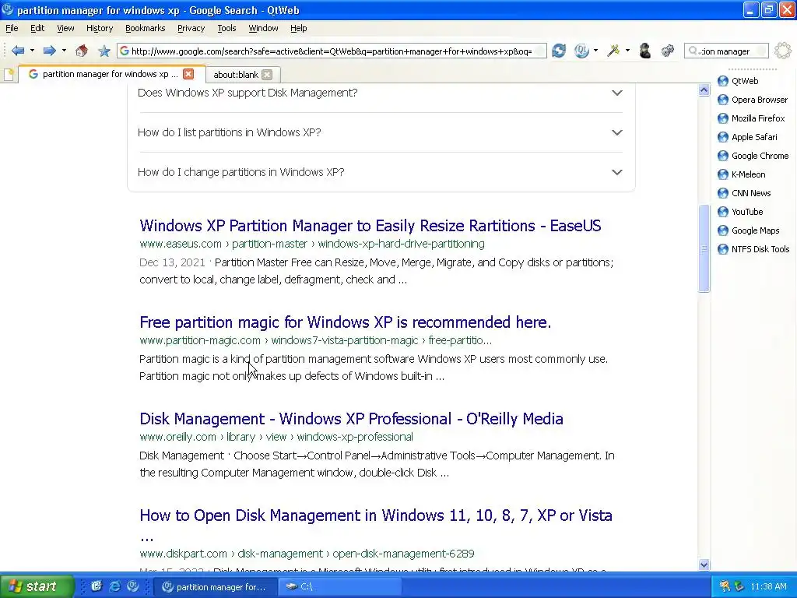Click the URL address bar
This screenshot has height=598, width=797.
pos(332,51)
